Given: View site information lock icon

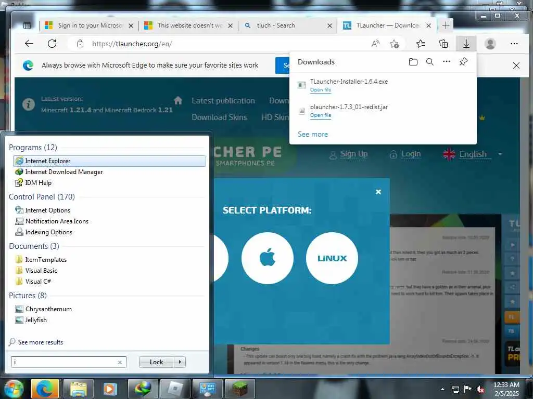Looking at the screenshot, I should tap(80, 44).
